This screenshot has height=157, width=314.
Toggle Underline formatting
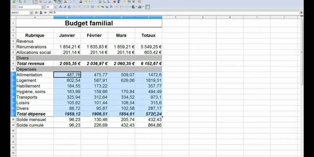click(69, 7)
